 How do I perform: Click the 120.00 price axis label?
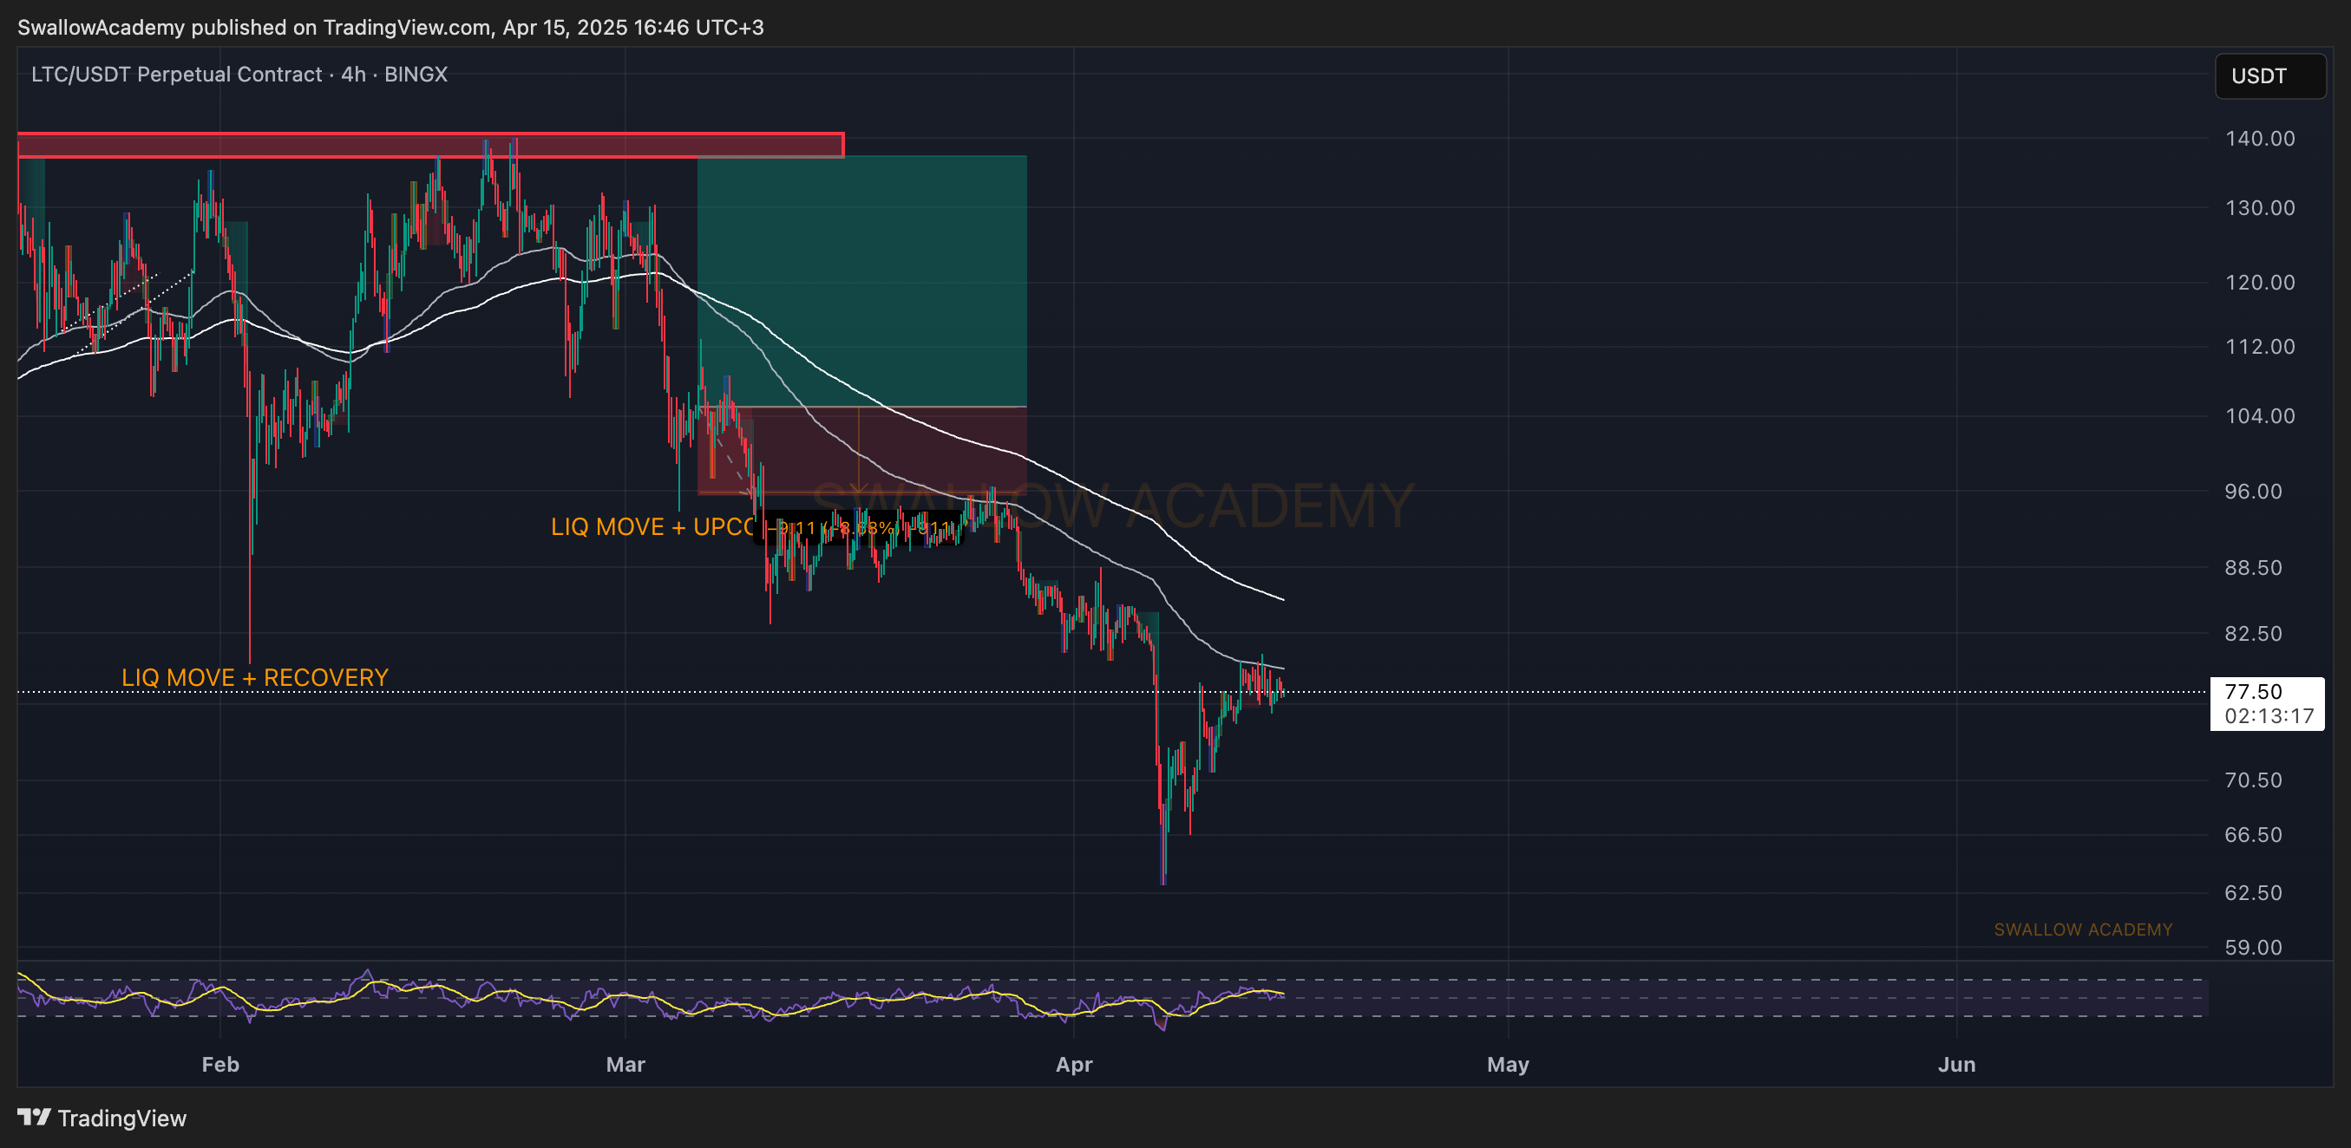(x=2260, y=283)
